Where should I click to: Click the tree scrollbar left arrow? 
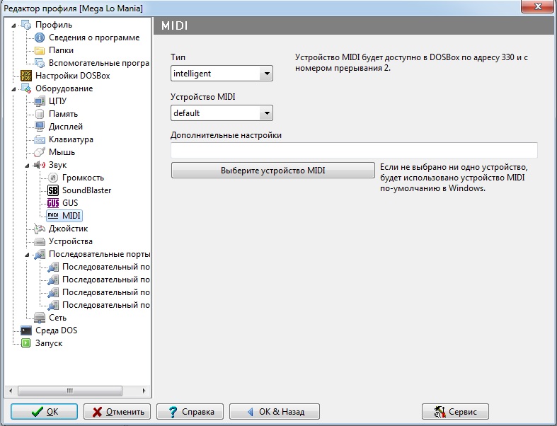(11, 391)
